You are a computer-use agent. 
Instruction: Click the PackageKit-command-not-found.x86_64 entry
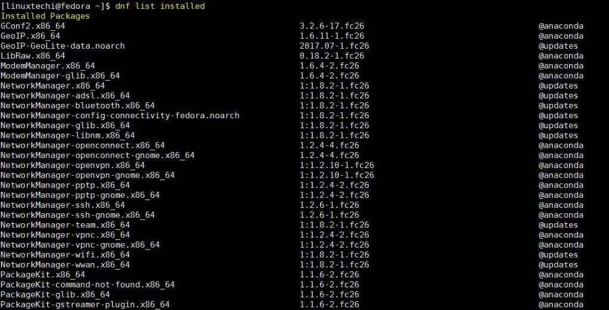coord(88,285)
